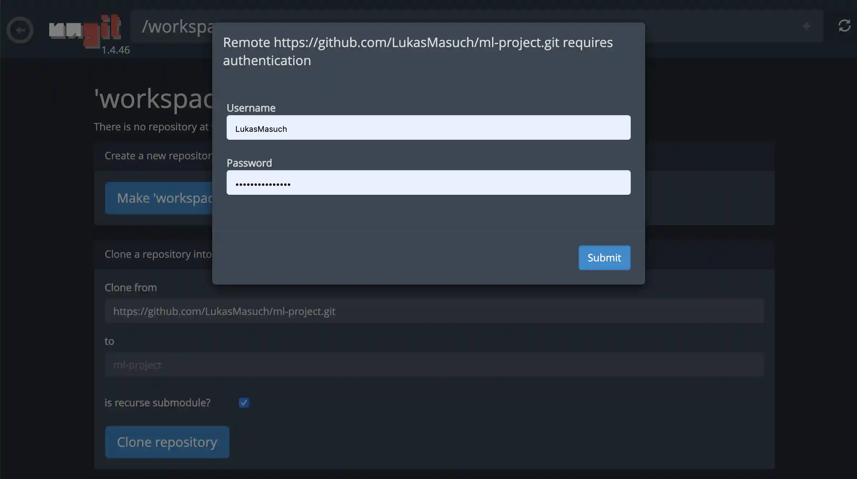The height and width of the screenshot is (479, 857).
Task: Click the ungit version number 1.4.46
Action: click(x=115, y=50)
